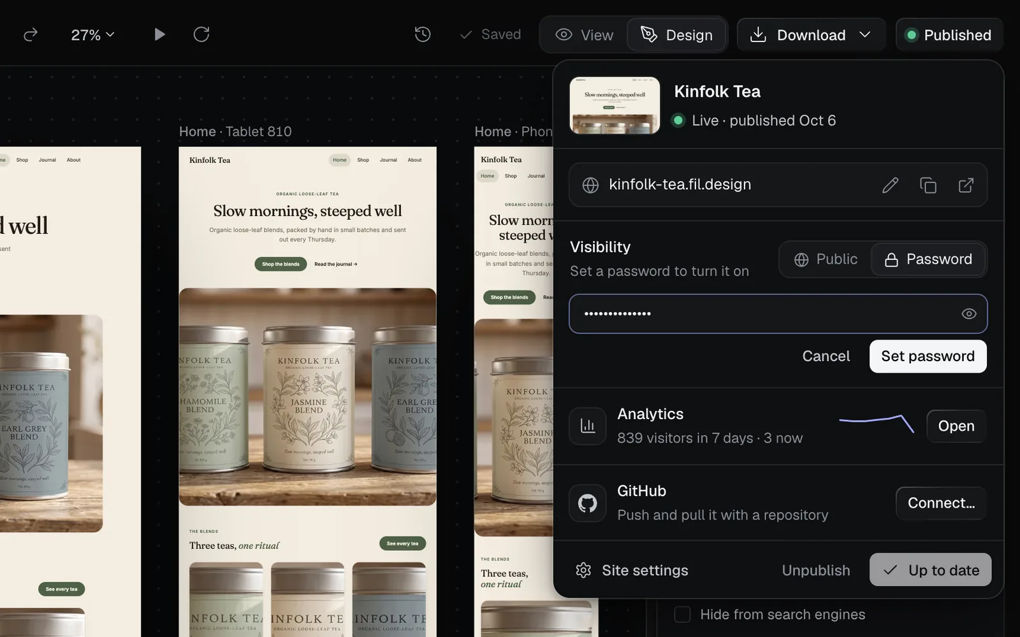The height and width of the screenshot is (637, 1020).
Task: Click the Shop nav item in tablet frame
Action: 363,160
